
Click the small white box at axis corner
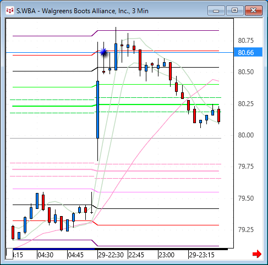coord(9,254)
